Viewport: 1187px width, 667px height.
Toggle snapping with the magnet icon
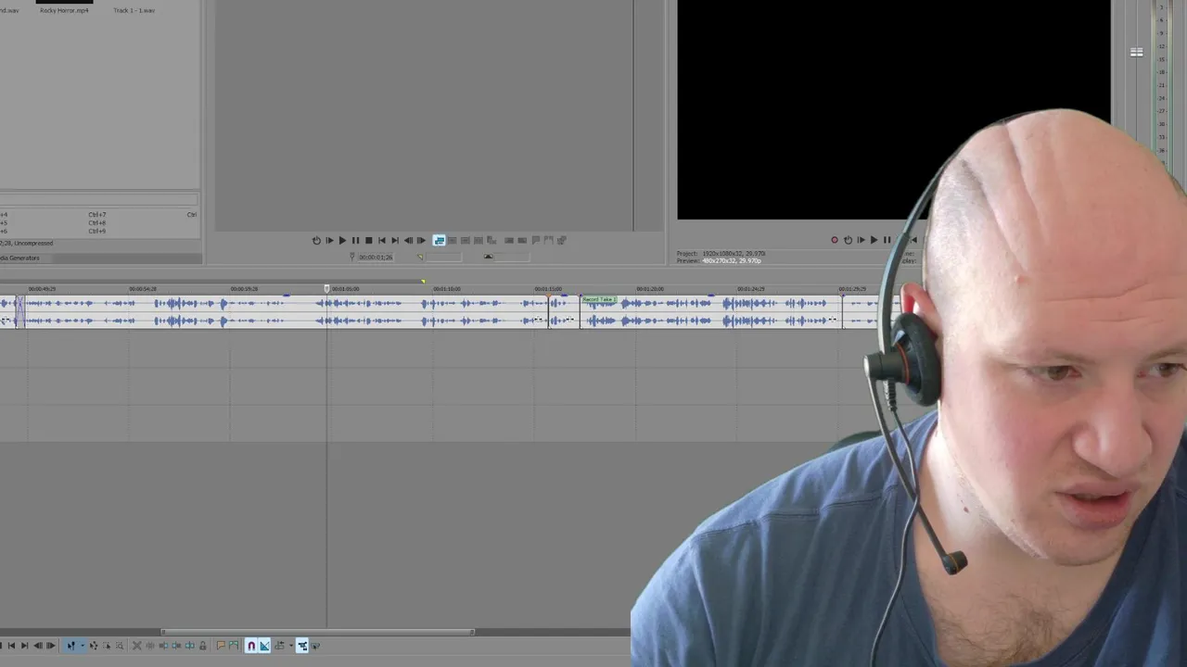(250, 646)
